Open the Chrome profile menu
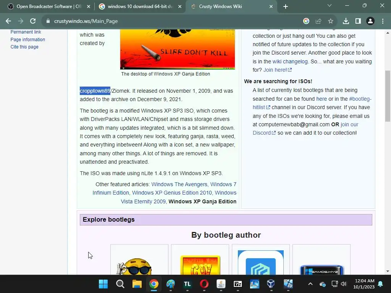Screen dimensions: 391x293 click(x=370, y=21)
